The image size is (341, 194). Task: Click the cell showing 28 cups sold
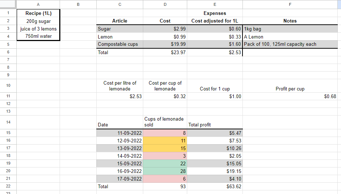(x=165, y=171)
